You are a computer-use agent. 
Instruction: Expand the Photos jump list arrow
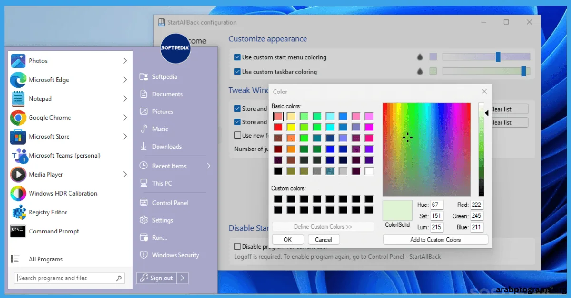click(x=125, y=61)
